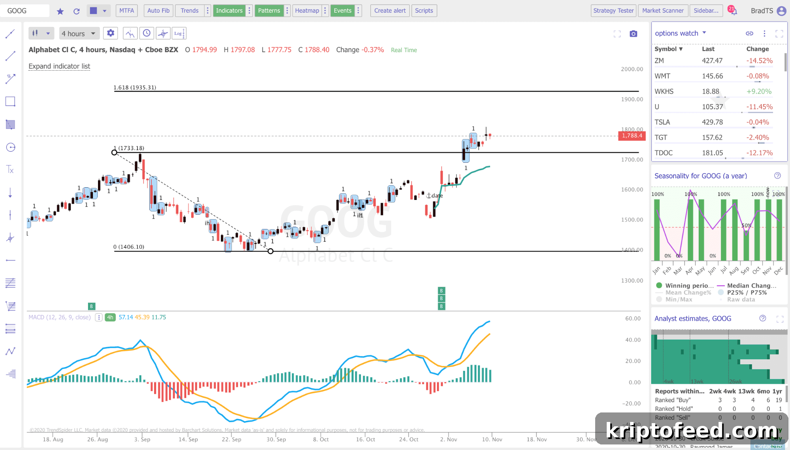Open the notifications bell icon

[x=733, y=11]
